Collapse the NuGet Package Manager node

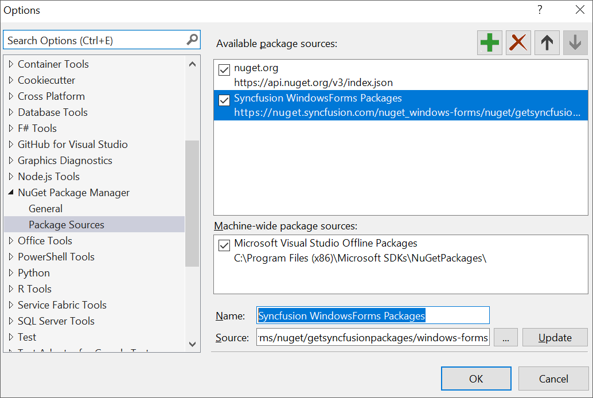click(x=11, y=192)
